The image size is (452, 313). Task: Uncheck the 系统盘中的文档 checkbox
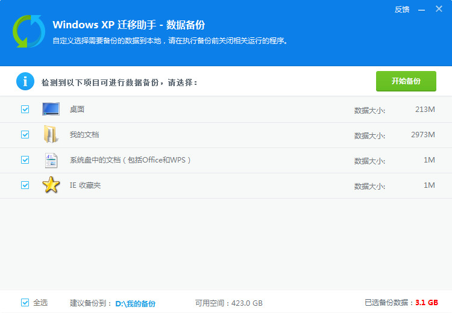[x=25, y=160]
